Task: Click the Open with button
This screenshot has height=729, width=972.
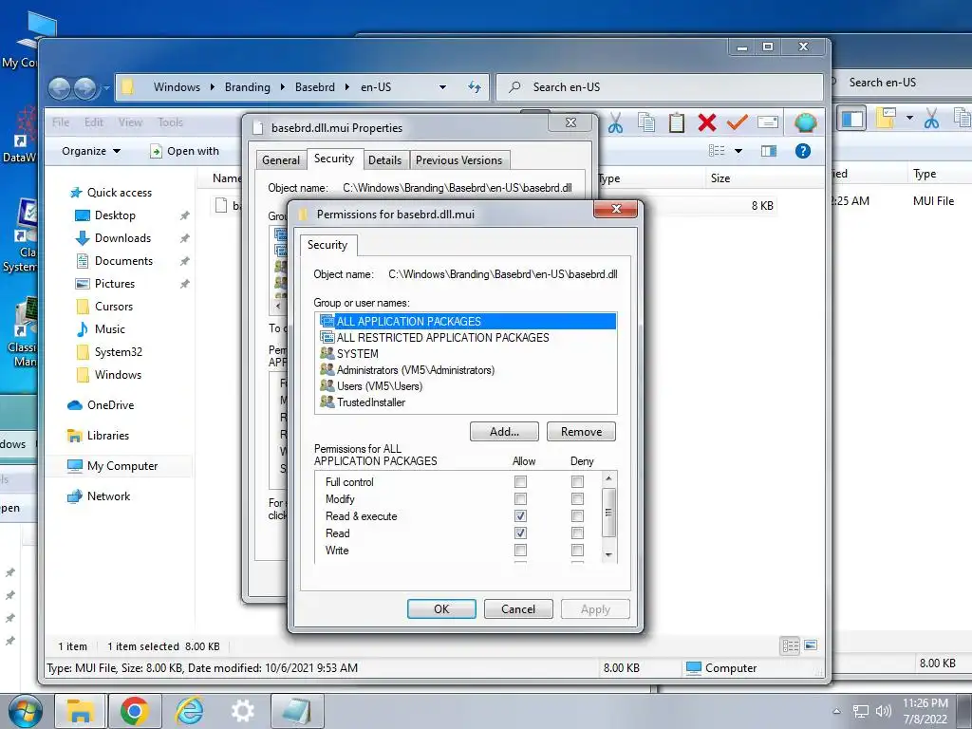Action: 185,151
